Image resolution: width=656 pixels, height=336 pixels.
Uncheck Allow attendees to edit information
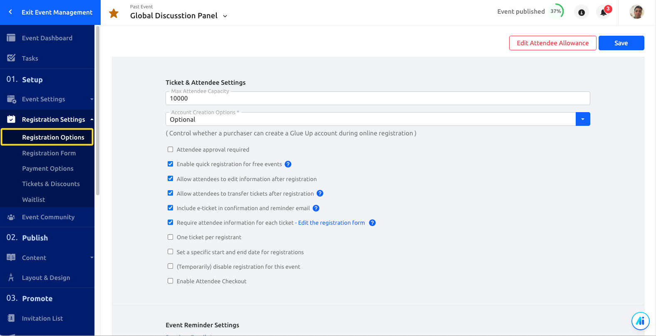click(170, 179)
